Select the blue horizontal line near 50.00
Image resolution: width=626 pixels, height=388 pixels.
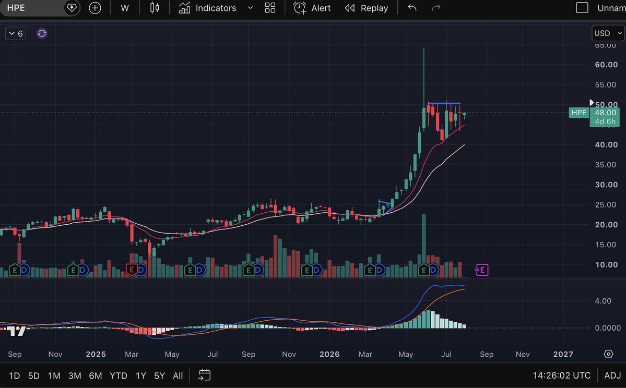coord(444,104)
